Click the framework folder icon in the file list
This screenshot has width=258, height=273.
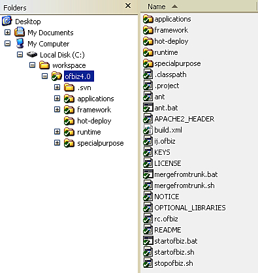(148, 30)
